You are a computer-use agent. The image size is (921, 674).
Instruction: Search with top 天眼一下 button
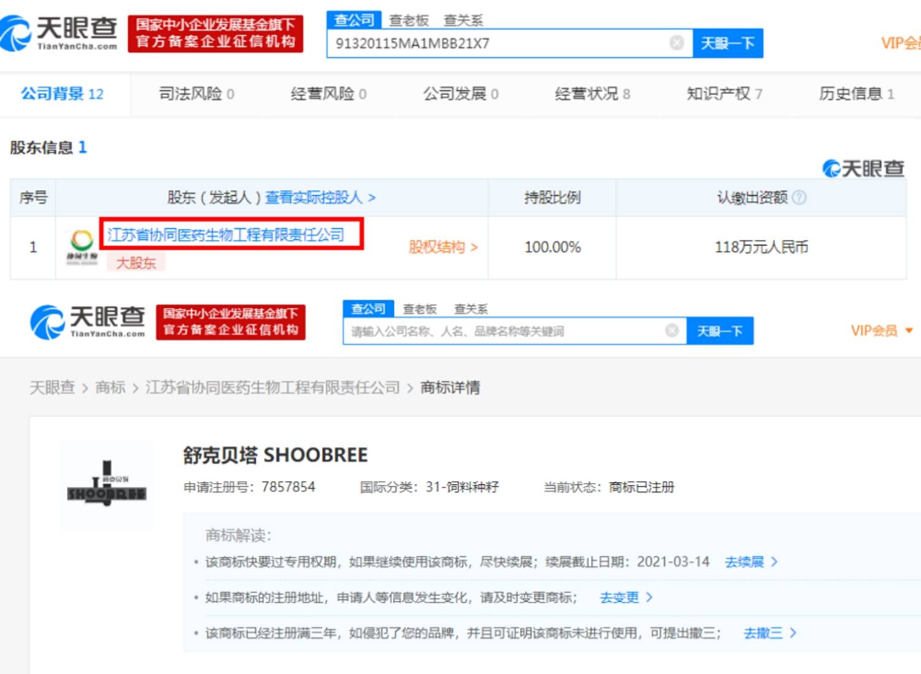click(x=728, y=43)
